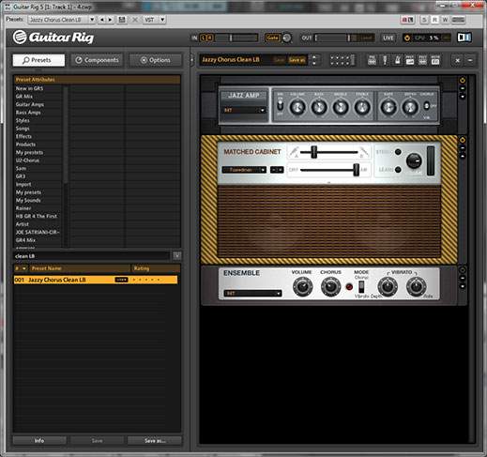Screen dimensions: 487x457
Task: Select Styles attribute
Action: tap(23, 120)
